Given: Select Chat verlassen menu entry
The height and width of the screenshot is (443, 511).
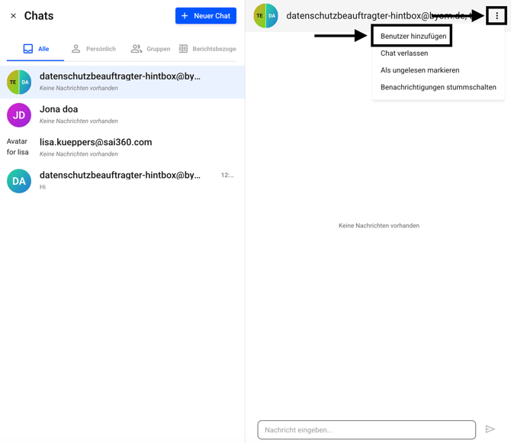Looking at the screenshot, I should (404, 53).
